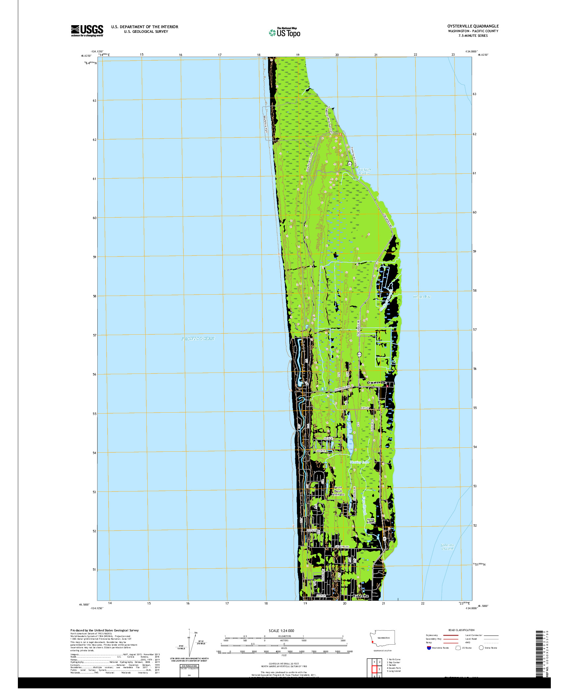Click the KILOMETERS scale bar
572x692 pixels.
click(284, 638)
